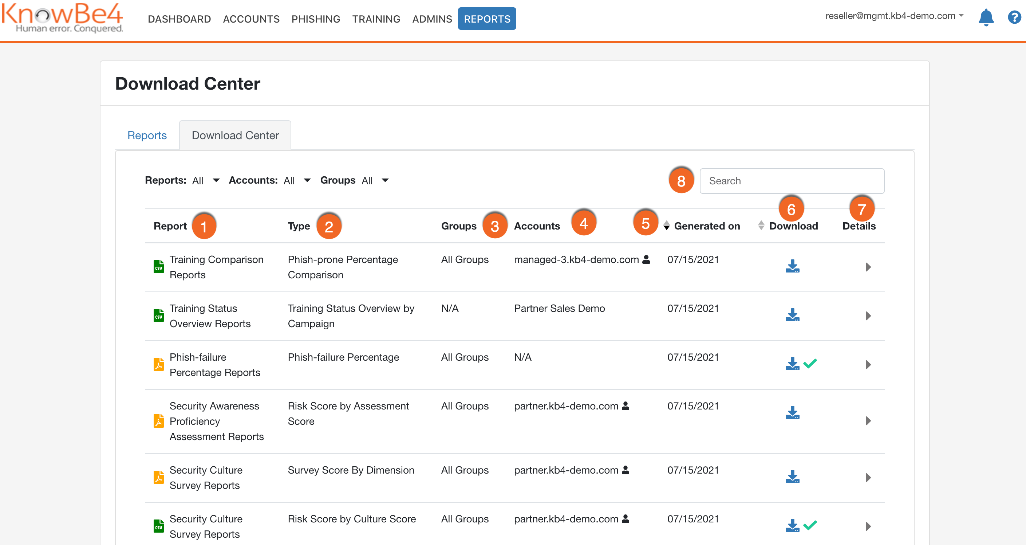Download Security Awareness Proficiency Assessment report
Viewport: 1026px width, 545px height.
point(792,412)
